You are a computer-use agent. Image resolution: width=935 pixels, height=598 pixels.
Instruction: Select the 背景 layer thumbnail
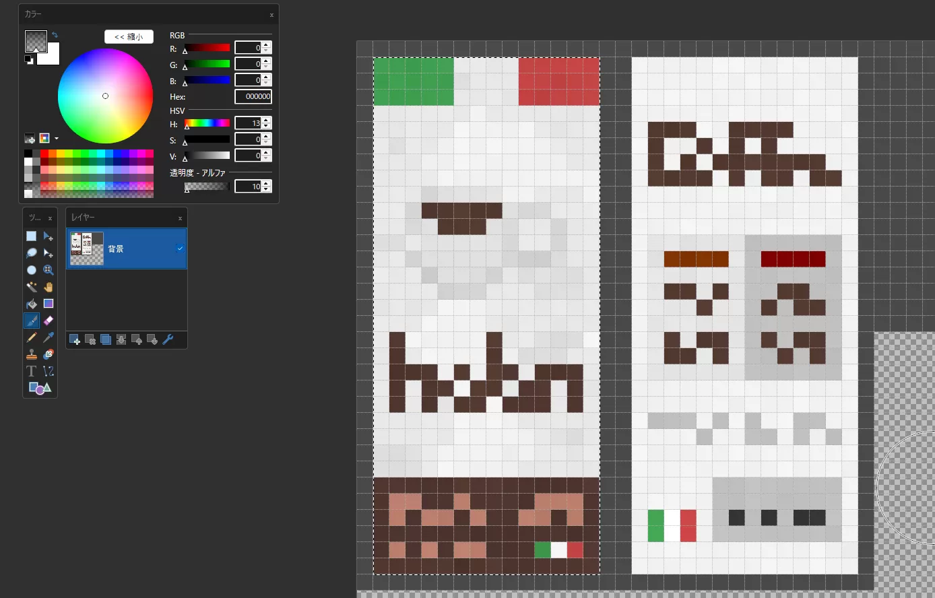click(x=87, y=248)
